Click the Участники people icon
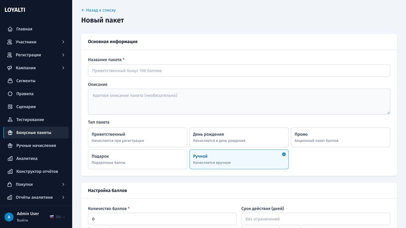The width and height of the screenshot is (406, 228). point(10,42)
